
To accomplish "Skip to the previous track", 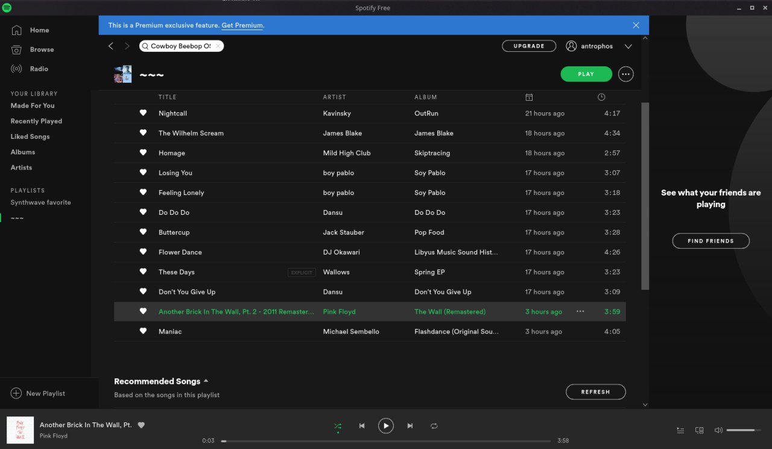I will tap(362, 426).
